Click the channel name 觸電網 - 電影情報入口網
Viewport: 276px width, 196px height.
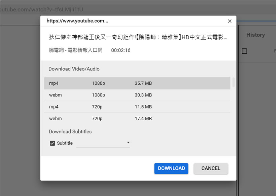coord(75,50)
